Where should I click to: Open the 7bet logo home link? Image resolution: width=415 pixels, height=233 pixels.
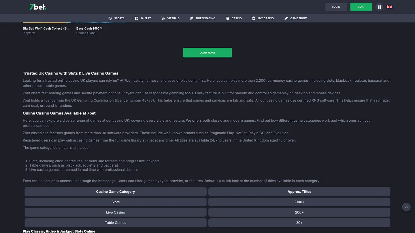[38, 7]
